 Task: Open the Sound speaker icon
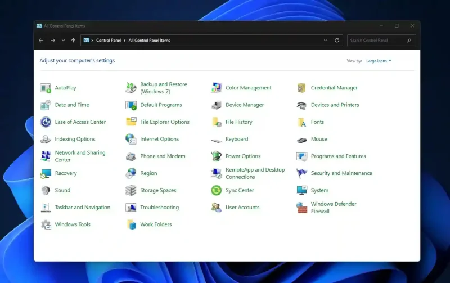pyautogui.click(x=46, y=190)
